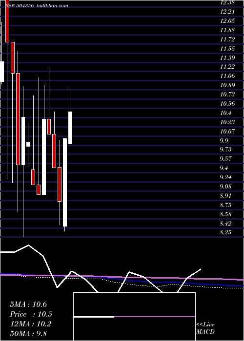The width and height of the screenshot is (244, 341).
Task: Click the 10.73 price axis label
Action: [227, 95]
